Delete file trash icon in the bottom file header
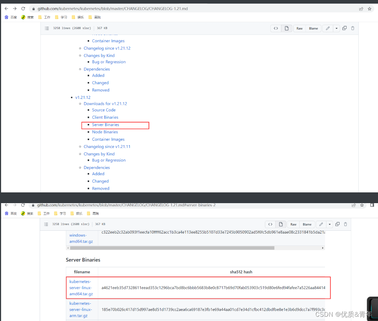This screenshot has width=378, height=321. click(345, 224)
